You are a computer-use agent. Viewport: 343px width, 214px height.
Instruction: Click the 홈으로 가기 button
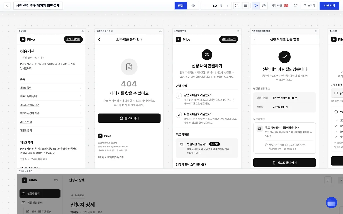[x=129, y=118]
